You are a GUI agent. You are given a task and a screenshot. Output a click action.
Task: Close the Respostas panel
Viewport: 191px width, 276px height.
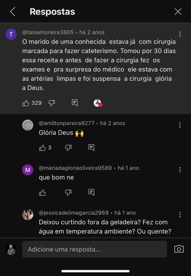(x=178, y=12)
